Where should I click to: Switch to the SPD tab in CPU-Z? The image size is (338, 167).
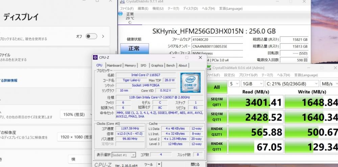pyautogui.click(x=143, y=65)
